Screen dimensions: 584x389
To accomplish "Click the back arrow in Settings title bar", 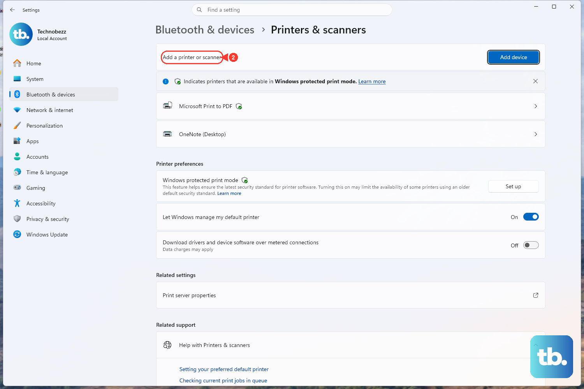I will click(12, 10).
